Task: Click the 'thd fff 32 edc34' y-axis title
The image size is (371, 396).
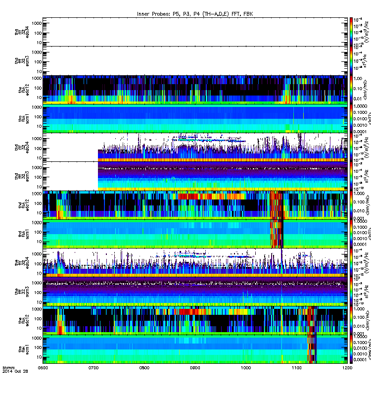Action: click(x=22, y=147)
